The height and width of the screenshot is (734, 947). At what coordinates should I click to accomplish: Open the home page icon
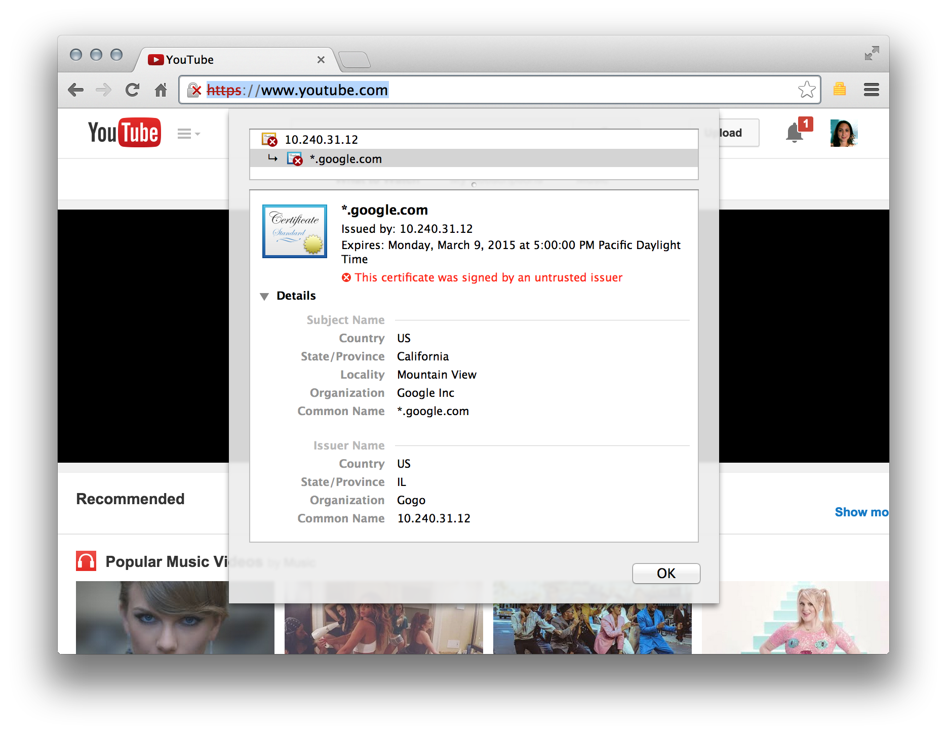pos(161,90)
